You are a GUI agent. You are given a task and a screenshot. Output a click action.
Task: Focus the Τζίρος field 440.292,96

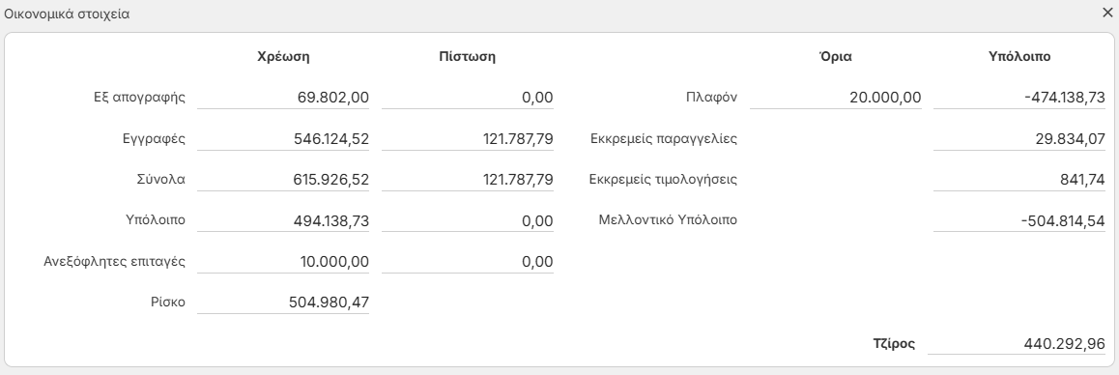[x=1017, y=343]
